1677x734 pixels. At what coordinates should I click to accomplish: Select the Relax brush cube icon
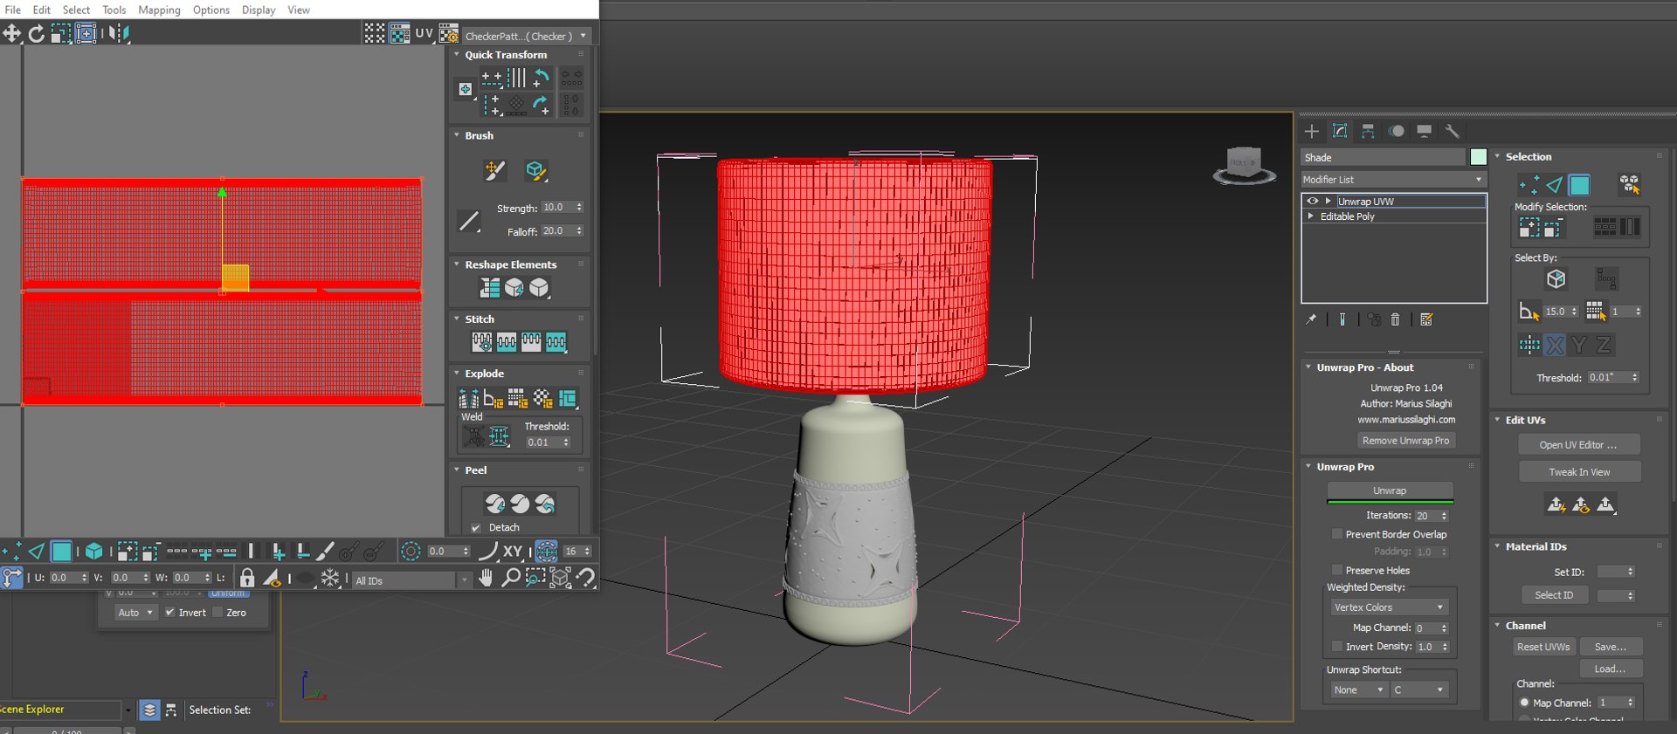click(535, 170)
